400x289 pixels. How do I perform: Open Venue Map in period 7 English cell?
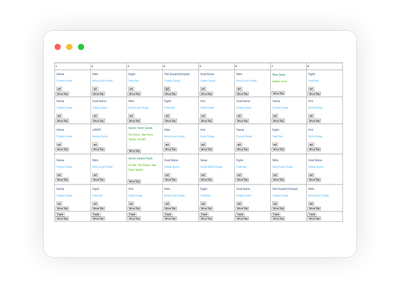[278, 150]
